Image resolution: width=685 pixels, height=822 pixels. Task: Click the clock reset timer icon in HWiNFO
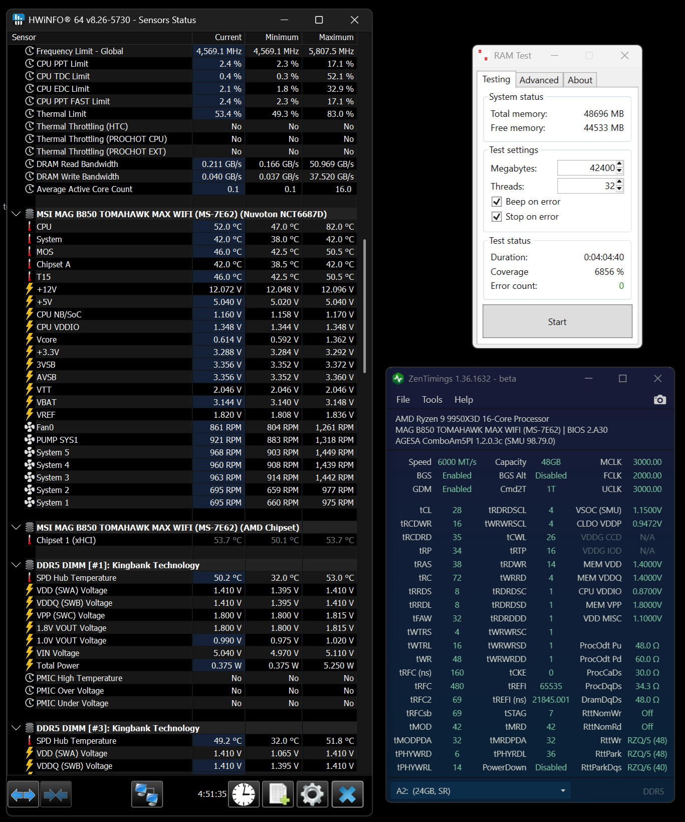pos(244,794)
